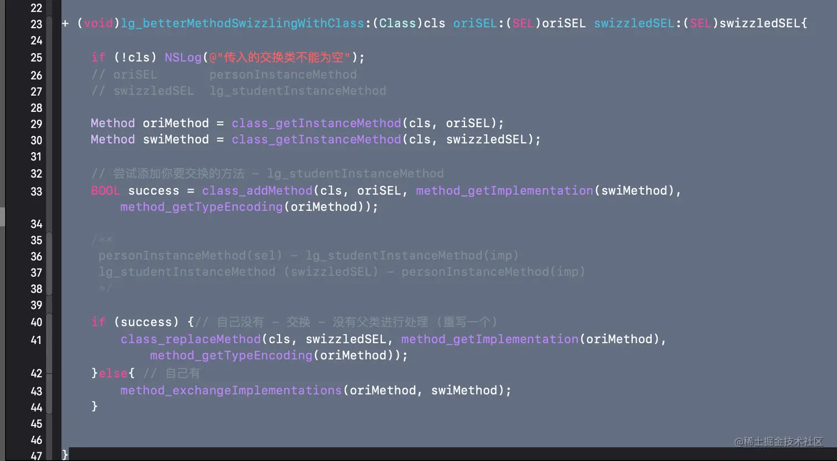Click method_getTypeEncoding below class_replaceMethod
Viewport: 837px width, 461px height.
click(231, 355)
